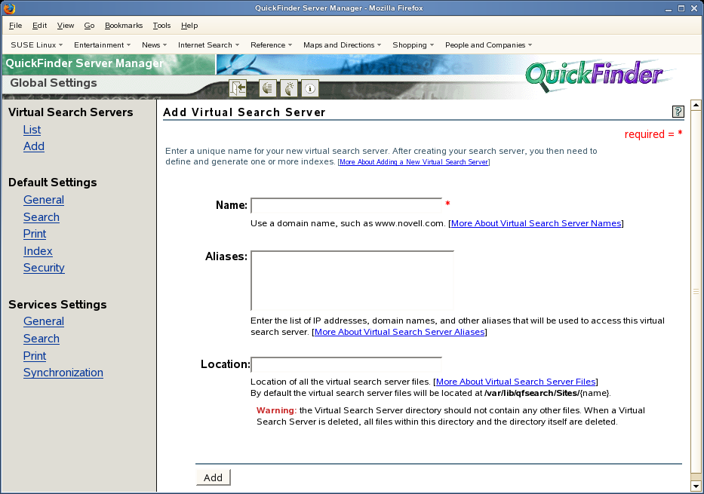The height and width of the screenshot is (494, 704).
Task: Open the Help menu
Action: (189, 26)
